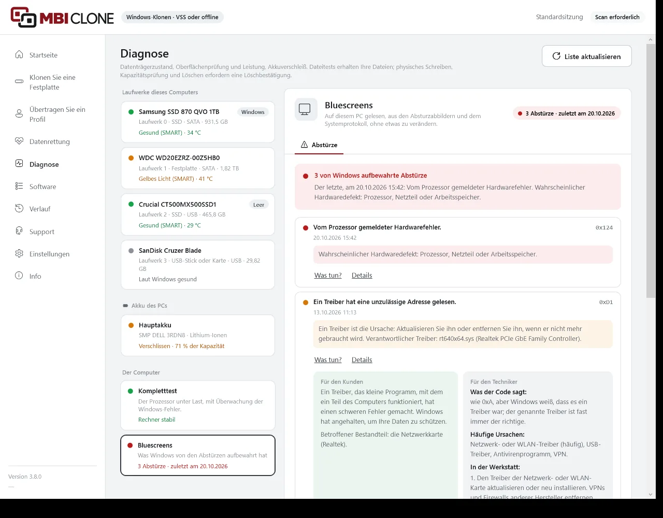The height and width of the screenshot is (518, 663).
Task: Open the Support headset icon
Action: 19,232
